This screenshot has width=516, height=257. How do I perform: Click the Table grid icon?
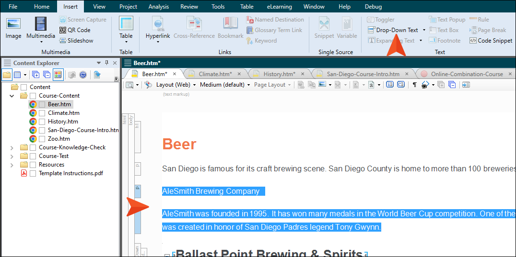(x=126, y=23)
